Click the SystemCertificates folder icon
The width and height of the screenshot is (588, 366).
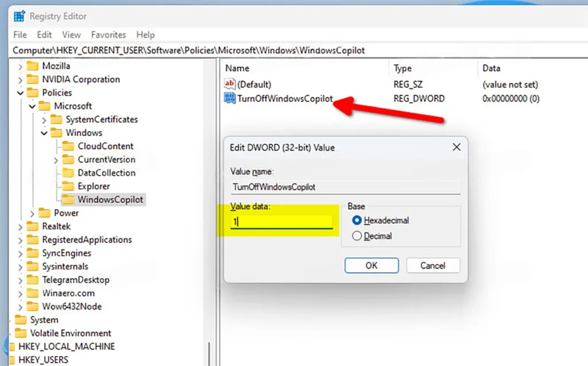[x=56, y=120]
